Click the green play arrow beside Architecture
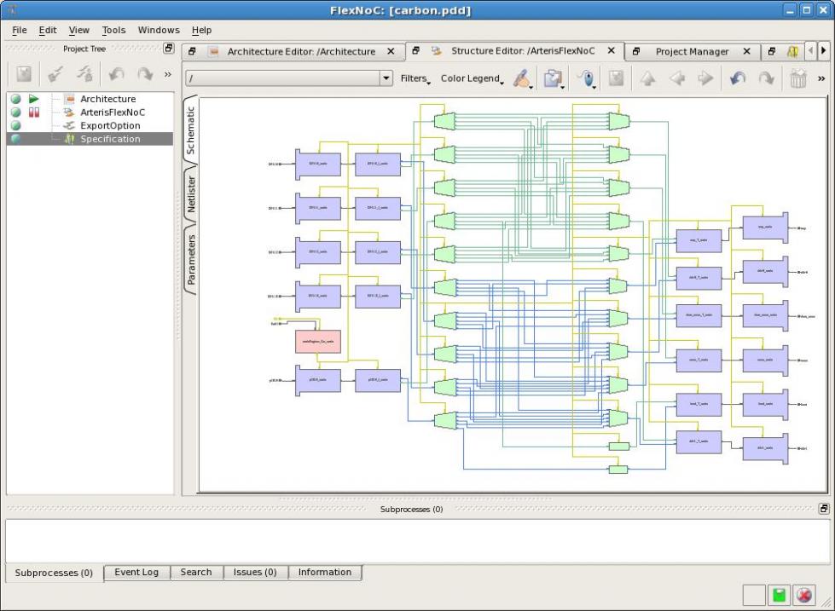Screen dimensions: 835x611 [x=34, y=99]
